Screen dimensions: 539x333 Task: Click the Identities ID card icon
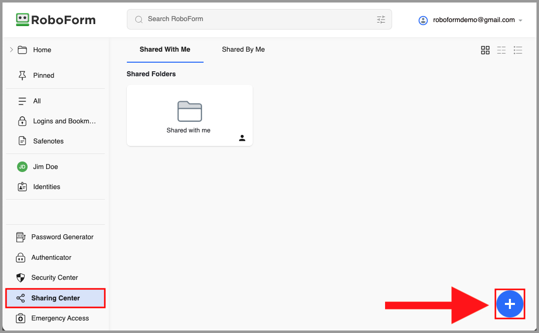23,187
